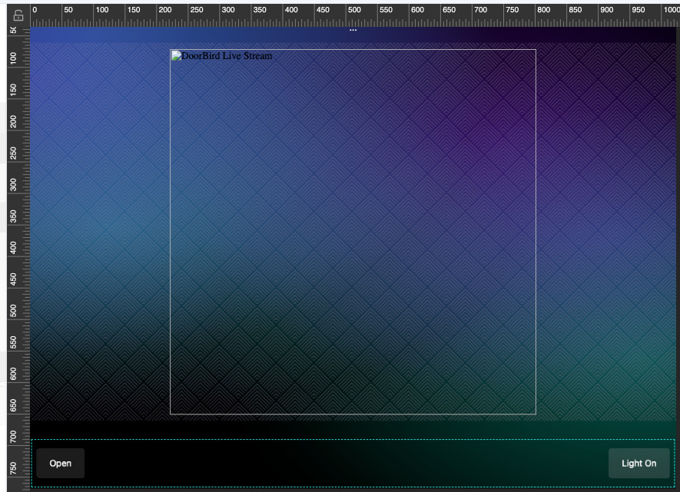This screenshot has height=492, width=680.
Task: Click the patterned background left of stream frame
Action: [100, 230]
